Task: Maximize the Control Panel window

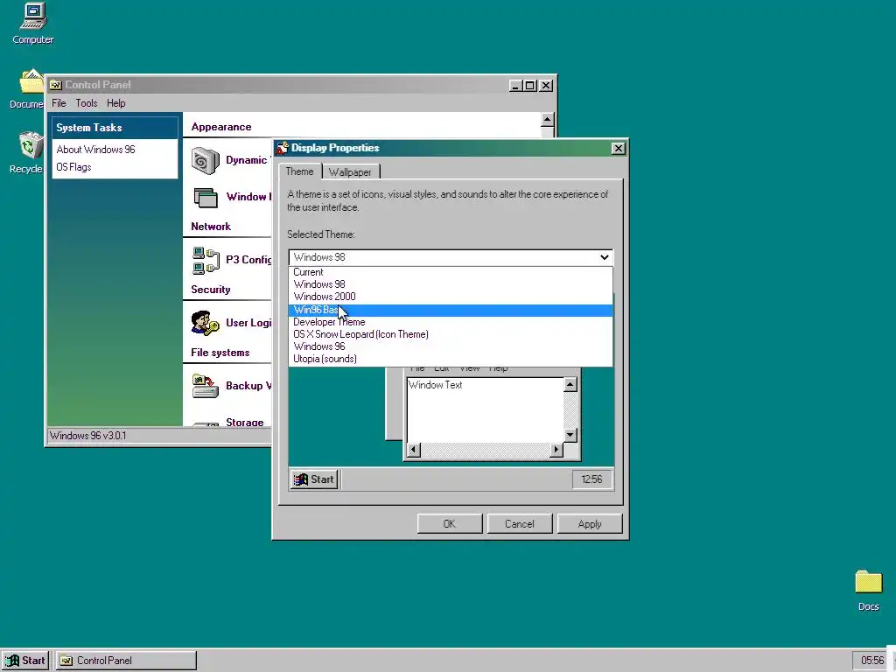Action: (530, 86)
